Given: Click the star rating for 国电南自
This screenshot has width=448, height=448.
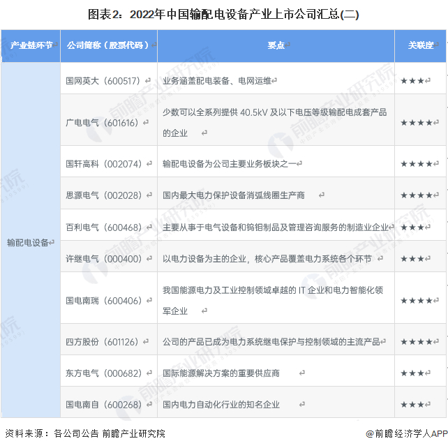Looking at the screenshot, I should (412, 405).
